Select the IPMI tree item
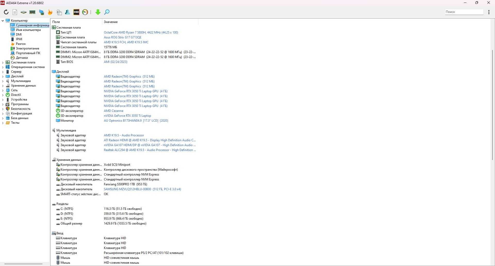 pyautogui.click(x=16, y=39)
